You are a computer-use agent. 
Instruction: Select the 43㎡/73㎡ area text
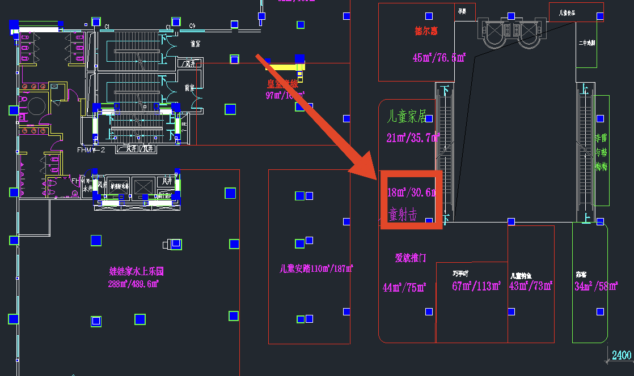(x=530, y=287)
